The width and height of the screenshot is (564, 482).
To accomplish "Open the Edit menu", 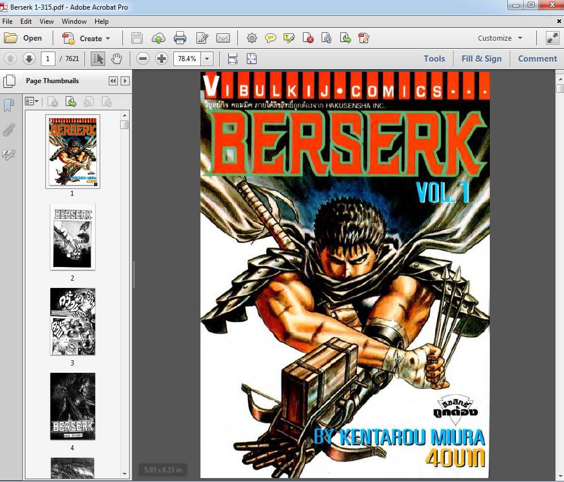I will click(26, 21).
